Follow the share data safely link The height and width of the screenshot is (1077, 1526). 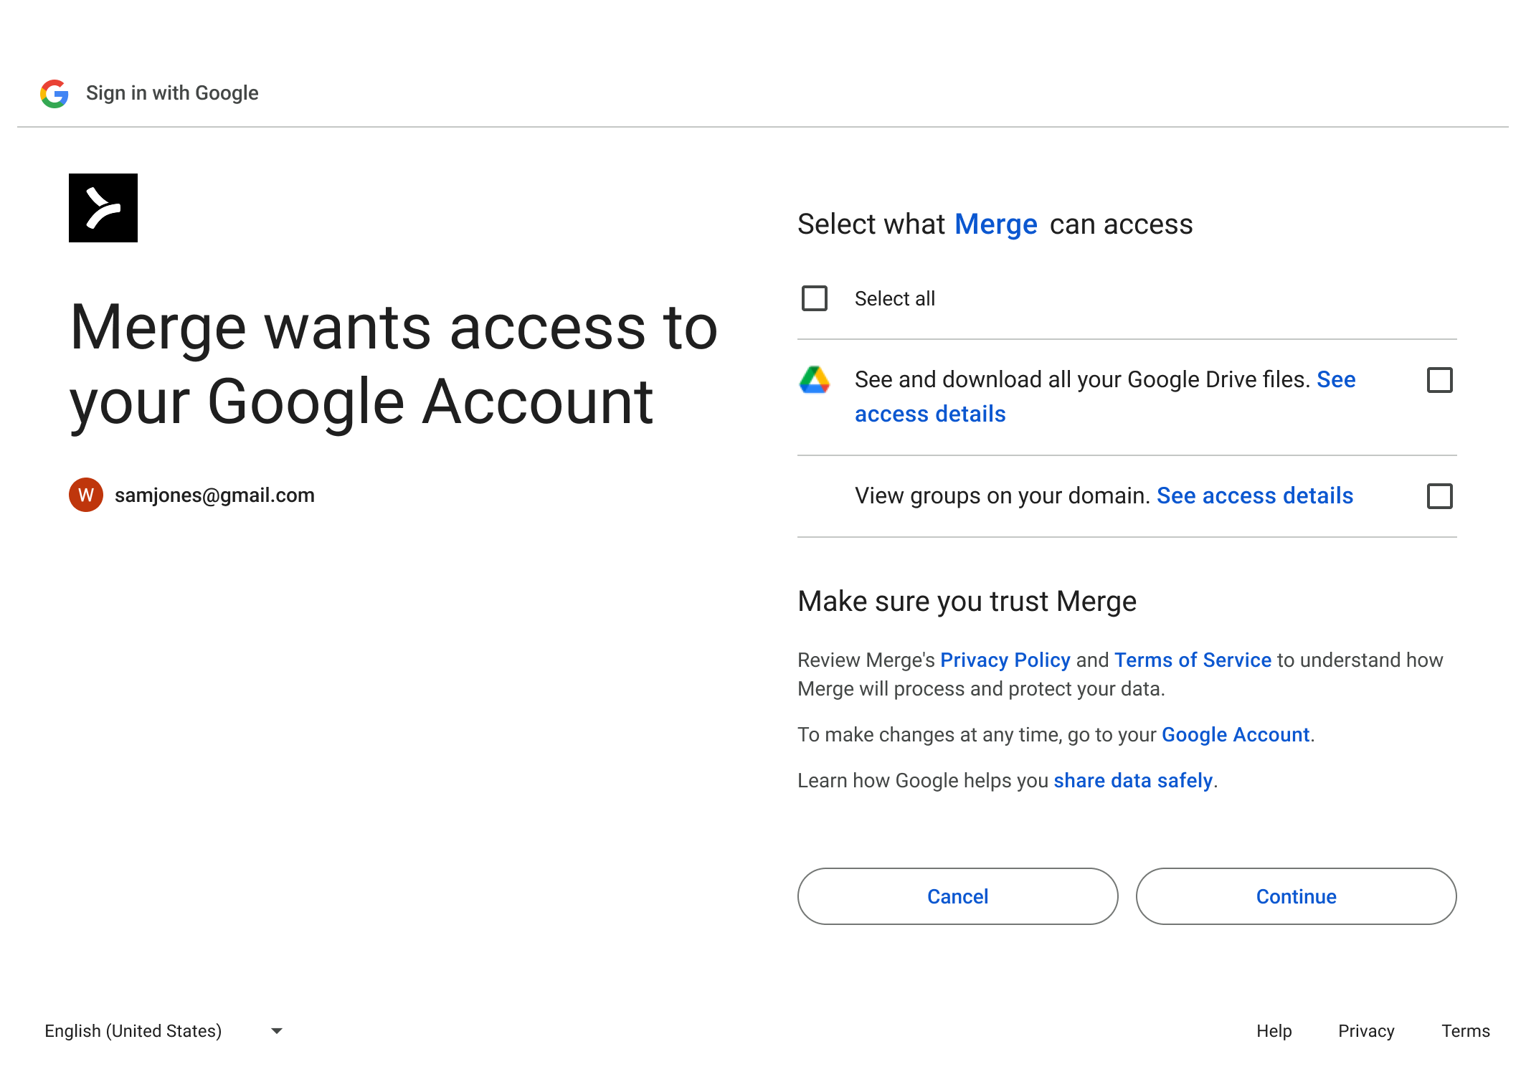pyautogui.click(x=1133, y=780)
